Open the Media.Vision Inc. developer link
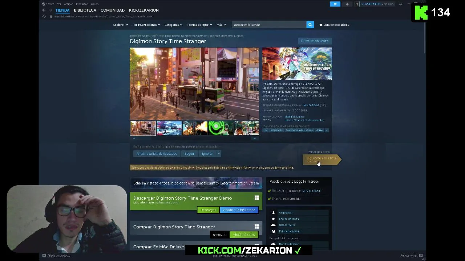 pos(294,117)
